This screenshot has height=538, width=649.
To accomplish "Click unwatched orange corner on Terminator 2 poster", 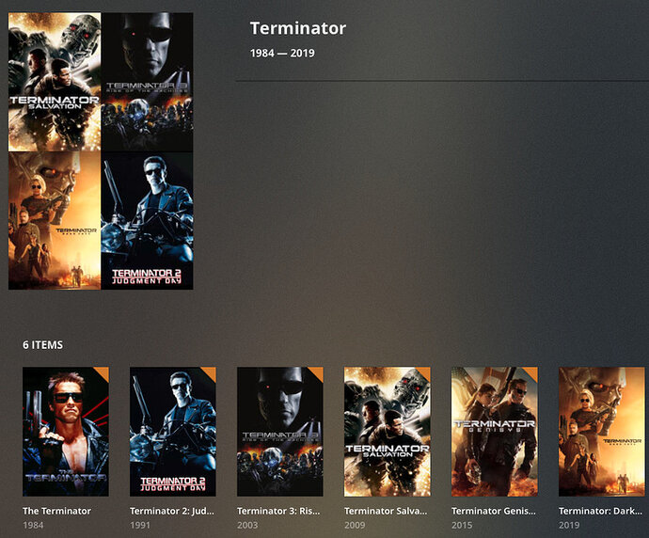I will coord(211,372).
